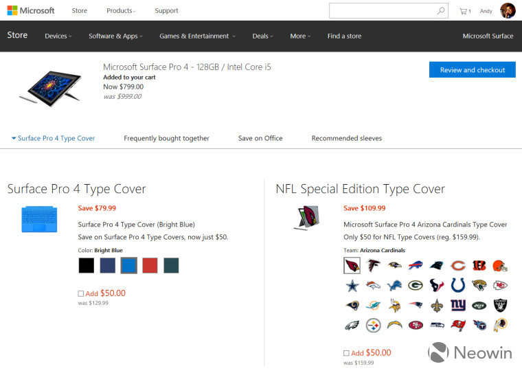Open Microsoft Surface Pro 4 product title
522x373 pixels.
[x=187, y=67]
